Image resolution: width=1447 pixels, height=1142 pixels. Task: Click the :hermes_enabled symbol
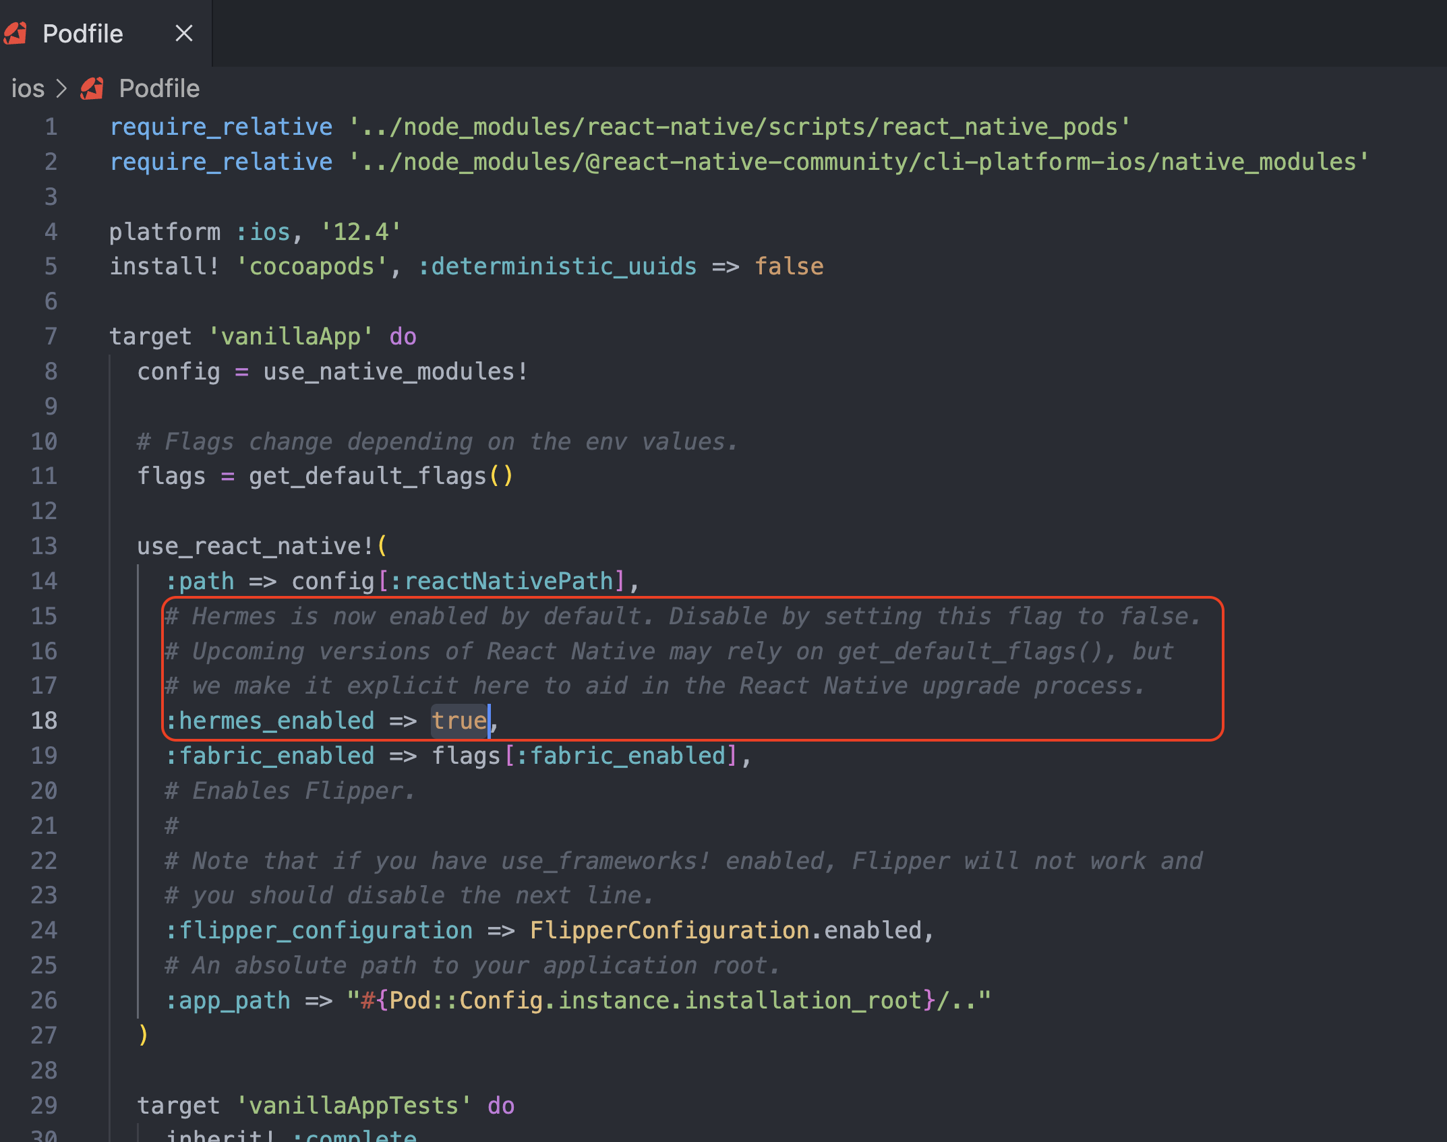tap(270, 720)
